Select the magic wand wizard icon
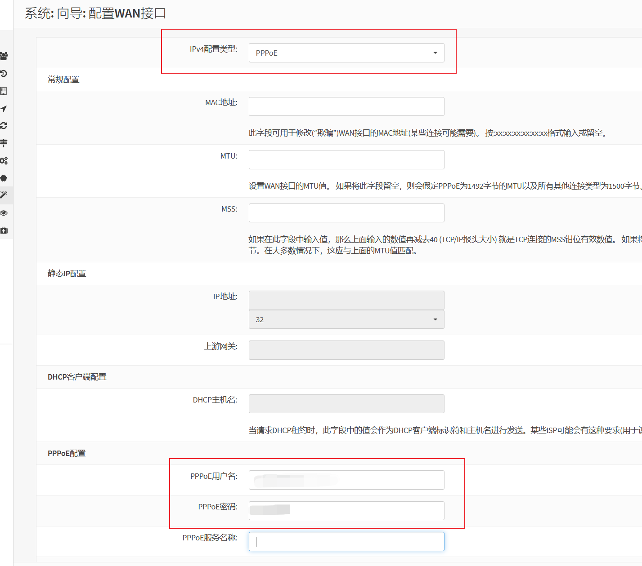642x566 pixels. pyautogui.click(x=4, y=195)
